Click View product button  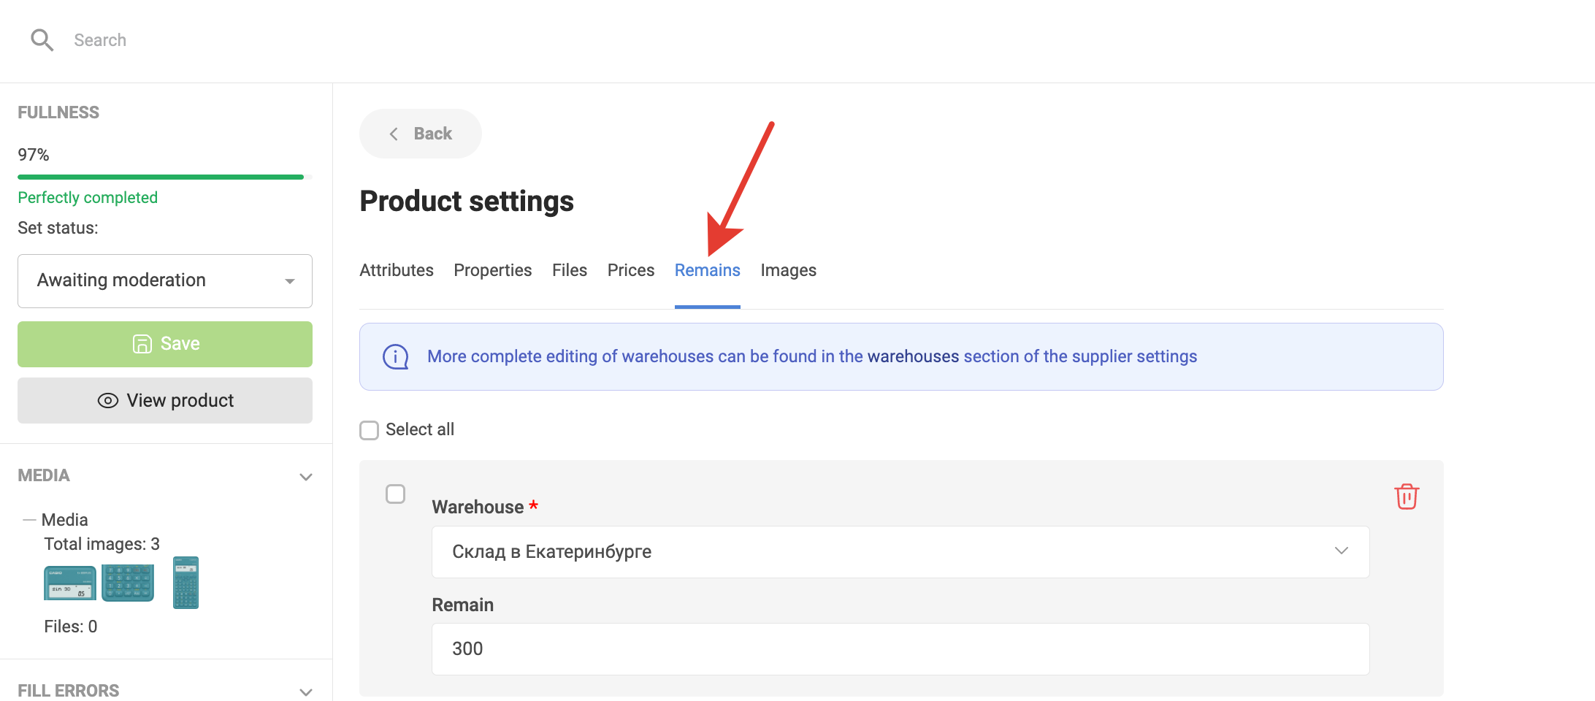pos(165,400)
